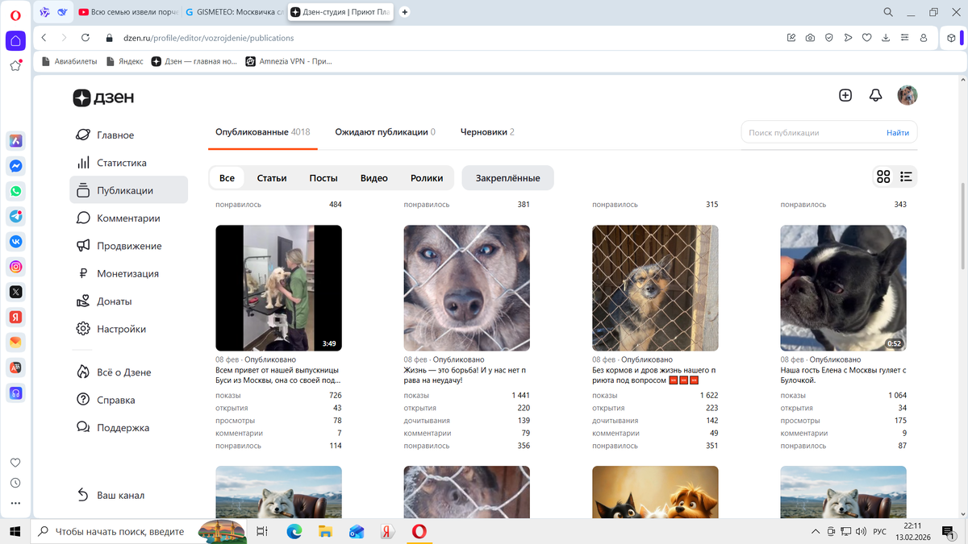Open Opera history clock icon
Screen dimensions: 968x544
click(15, 484)
